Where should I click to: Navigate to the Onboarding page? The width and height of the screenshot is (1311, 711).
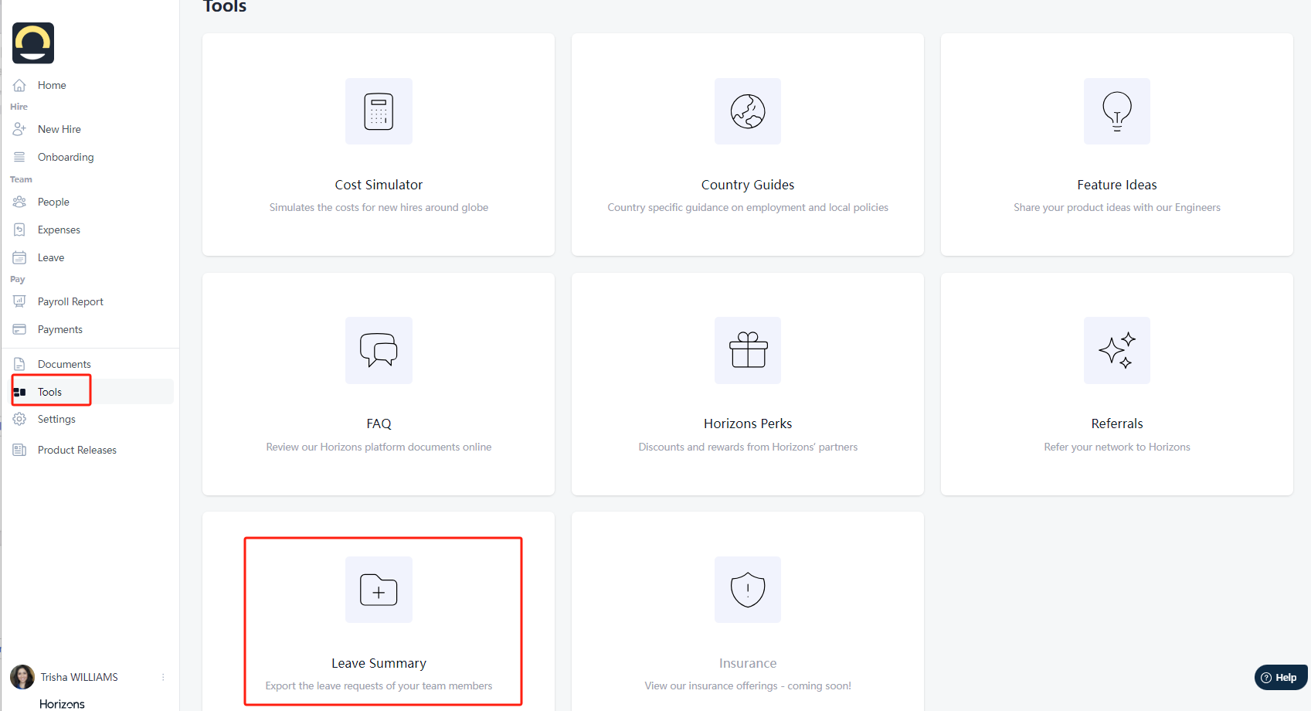coord(66,157)
